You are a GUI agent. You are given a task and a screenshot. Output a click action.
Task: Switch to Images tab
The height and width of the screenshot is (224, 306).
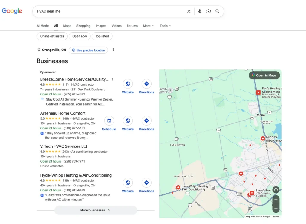click(x=101, y=26)
